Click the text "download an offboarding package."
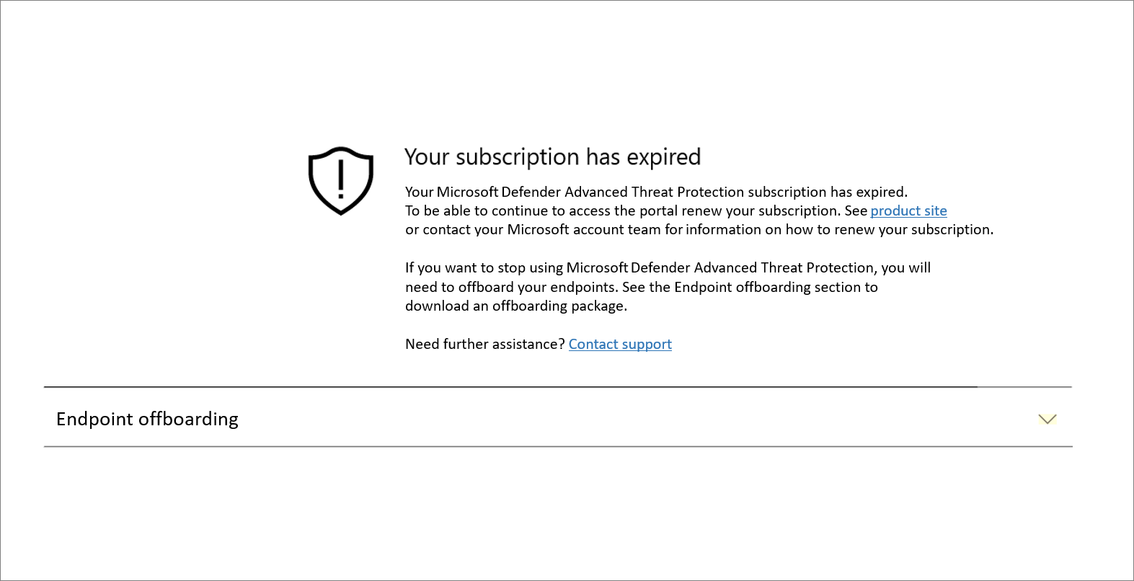The height and width of the screenshot is (581, 1134). click(x=515, y=306)
